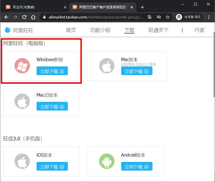This screenshot has height=182, width=215.
Task: Open the 旺遍天下 navigation item
Action: point(158,30)
